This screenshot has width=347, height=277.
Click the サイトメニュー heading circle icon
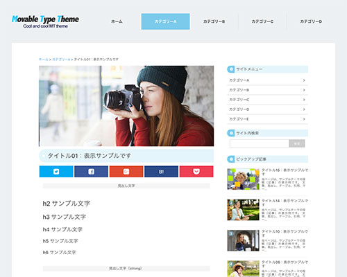(x=231, y=69)
